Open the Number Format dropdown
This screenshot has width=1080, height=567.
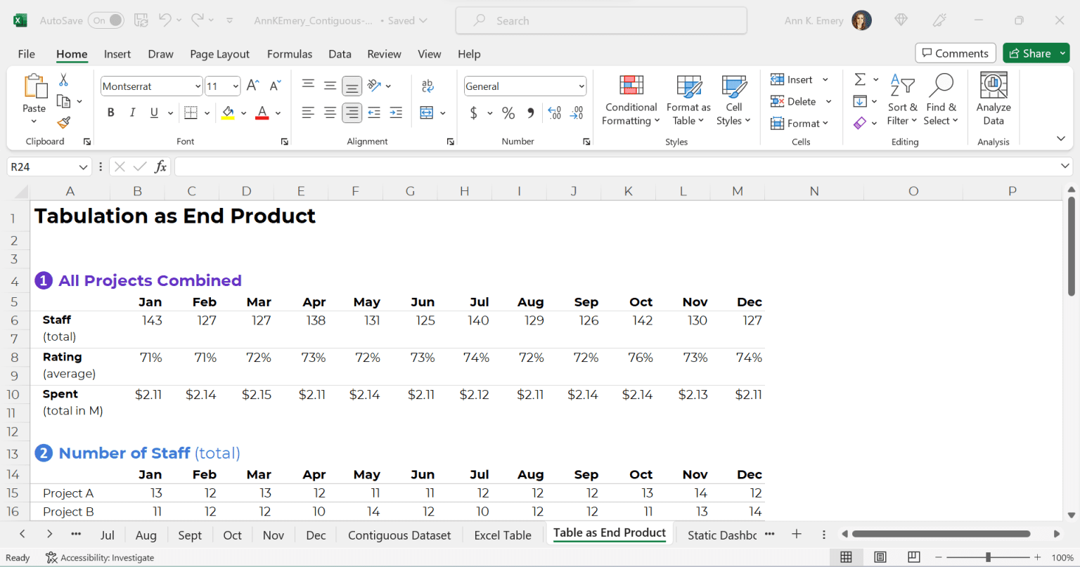coord(582,86)
